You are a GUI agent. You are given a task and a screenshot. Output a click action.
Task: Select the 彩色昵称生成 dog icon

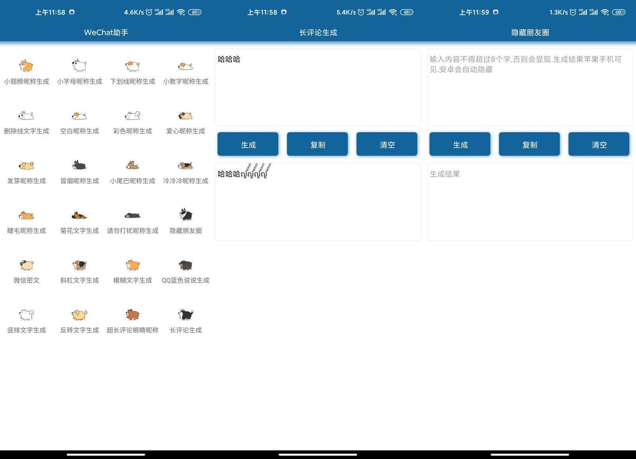click(x=132, y=116)
